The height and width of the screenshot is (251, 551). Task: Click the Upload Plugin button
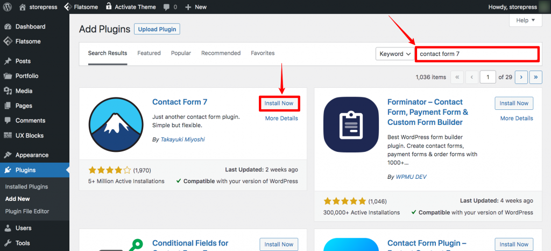(157, 29)
